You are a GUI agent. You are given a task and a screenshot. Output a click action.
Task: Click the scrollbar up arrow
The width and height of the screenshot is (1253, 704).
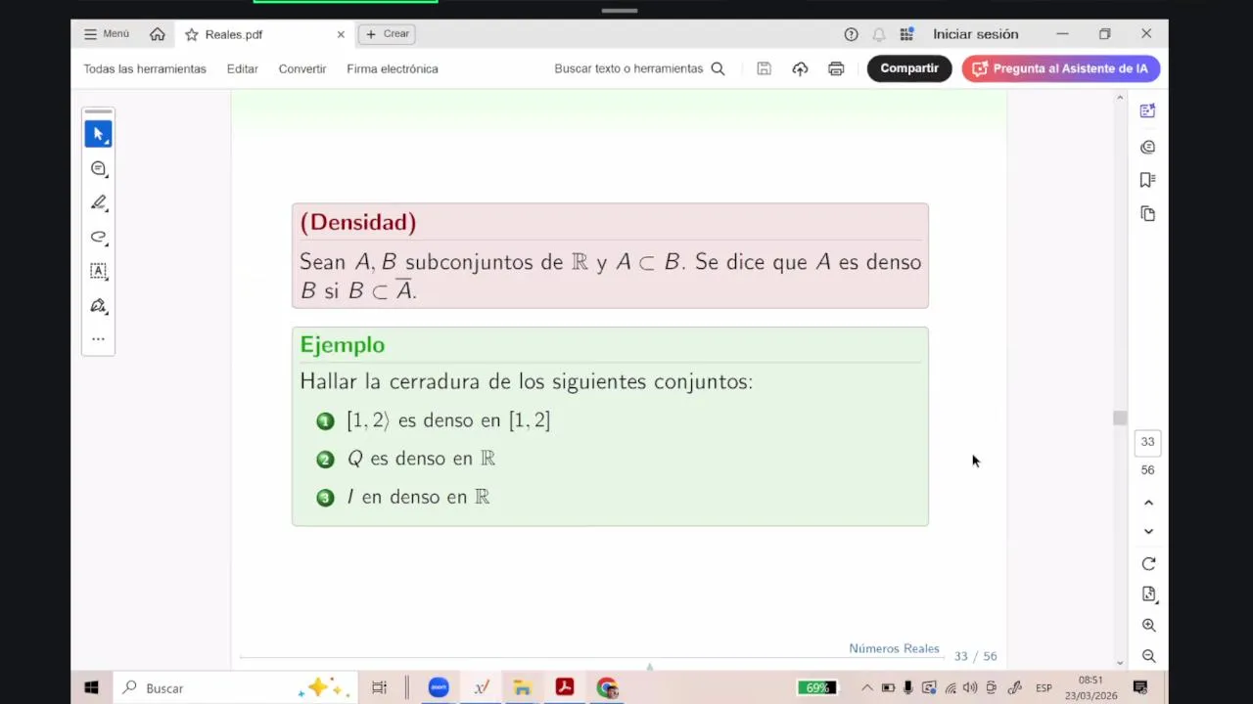tap(1120, 98)
